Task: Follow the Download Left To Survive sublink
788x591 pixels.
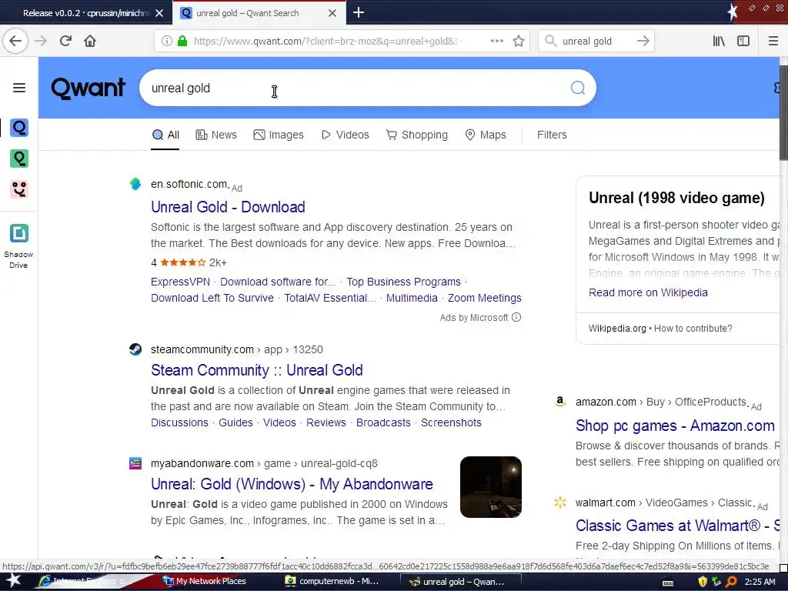Action: pos(212,298)
